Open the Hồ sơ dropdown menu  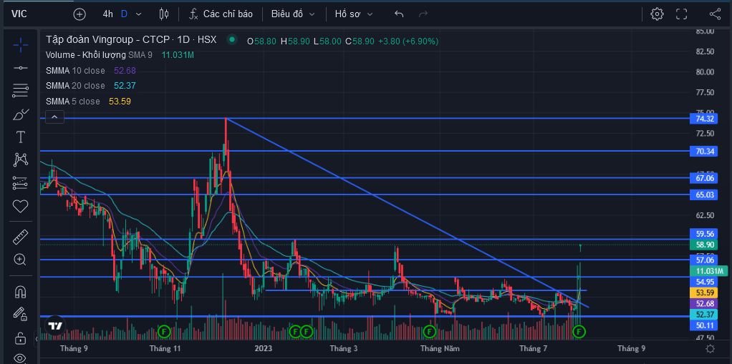354,14
